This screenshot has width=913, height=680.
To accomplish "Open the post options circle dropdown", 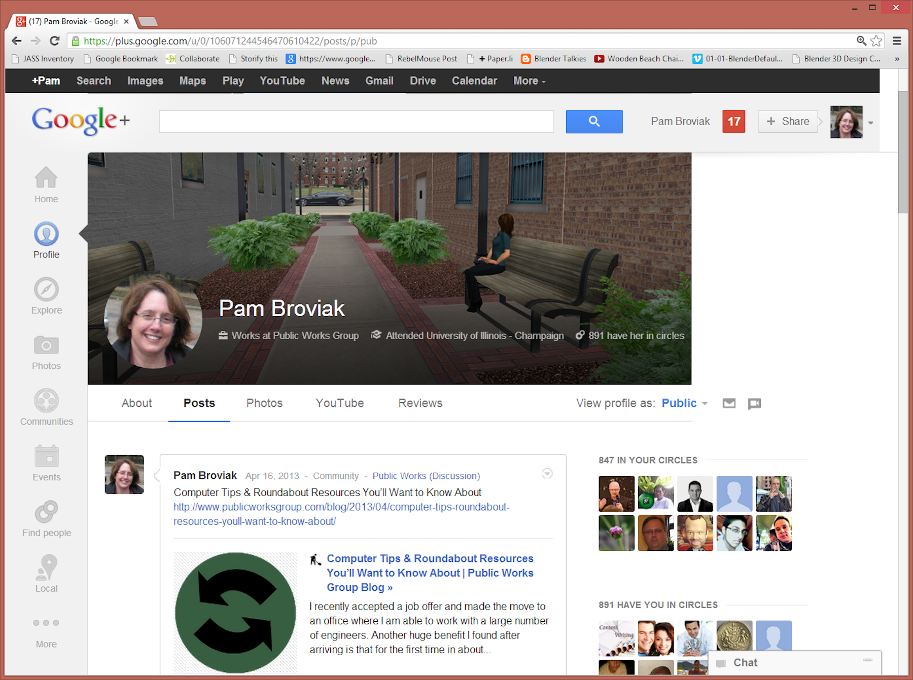I will 547,474.
